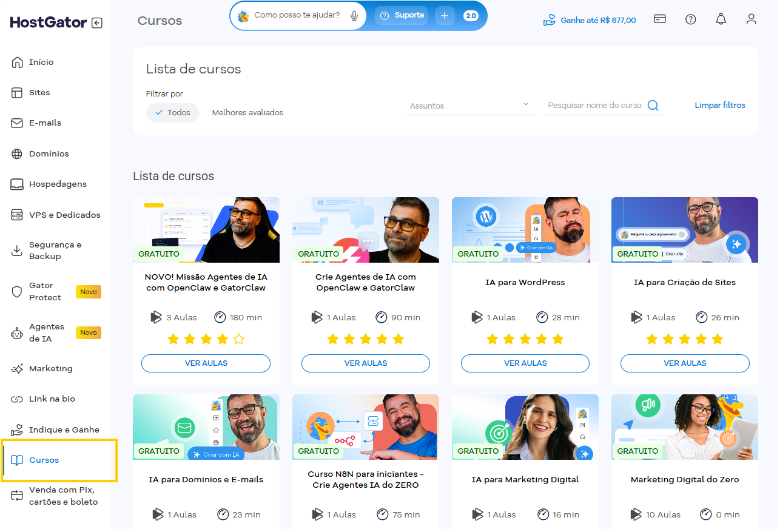Open IA para WordPress course thumbnail
The image size is (777, 529).
tap(525, 230)
